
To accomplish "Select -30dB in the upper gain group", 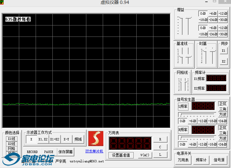I will coord(223,20).
